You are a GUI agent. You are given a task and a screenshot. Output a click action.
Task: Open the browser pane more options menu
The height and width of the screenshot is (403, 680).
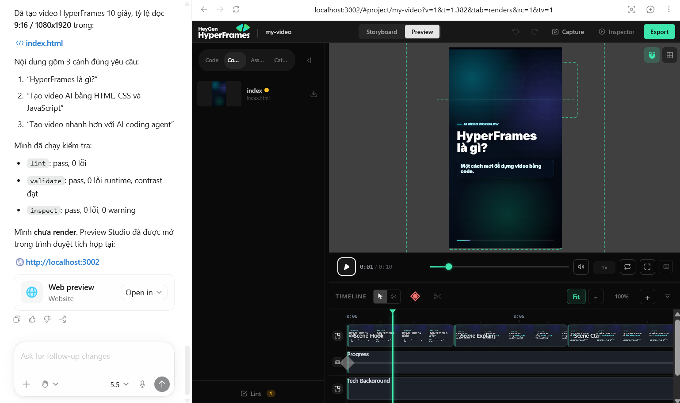pyautogui.click(x=669, y=9)
